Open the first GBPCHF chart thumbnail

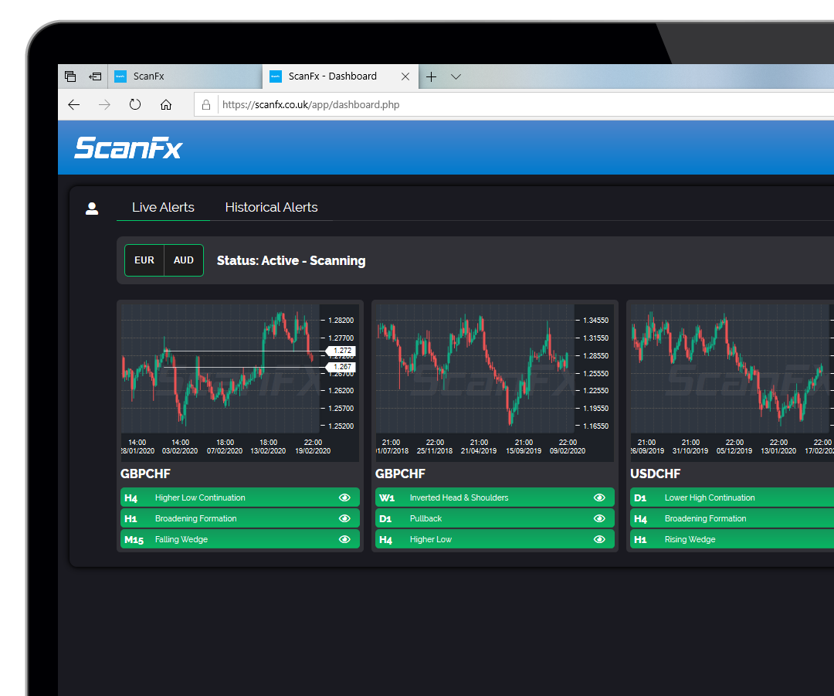pyautogui.click(x=239, y=379)
